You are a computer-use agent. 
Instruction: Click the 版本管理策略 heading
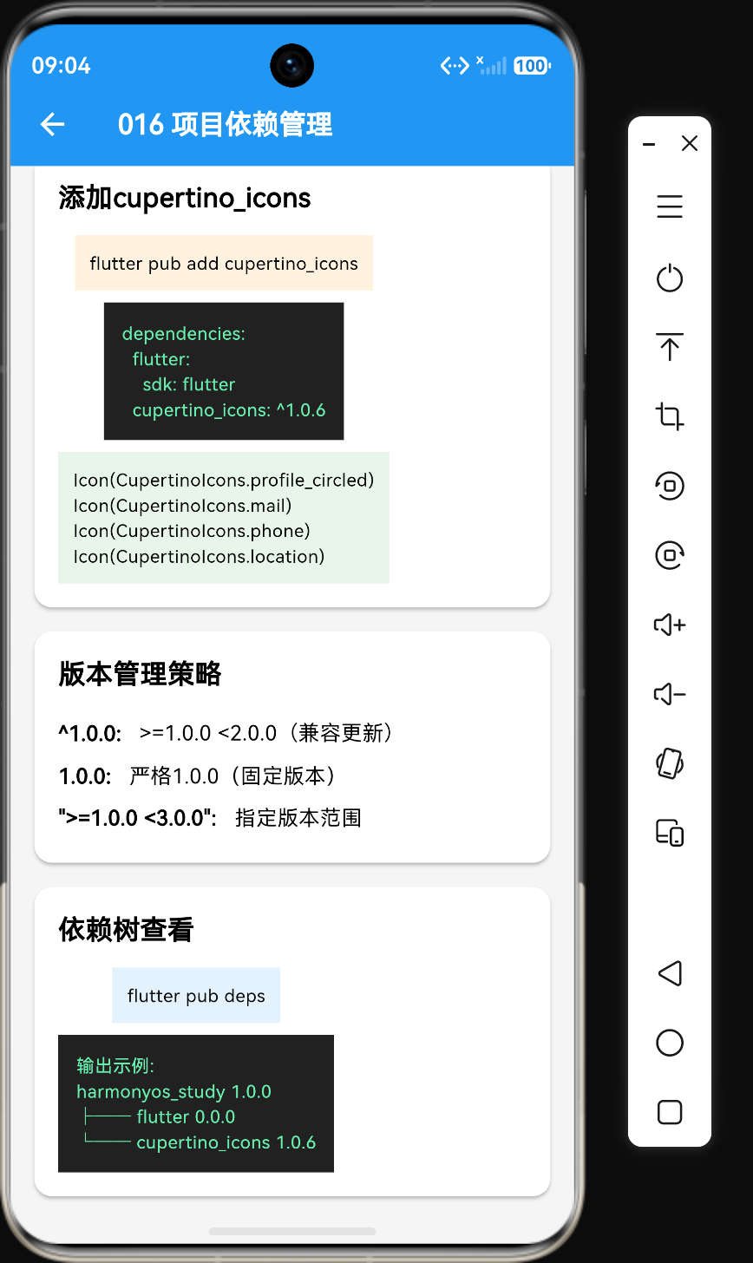click(x=140, y=674)
